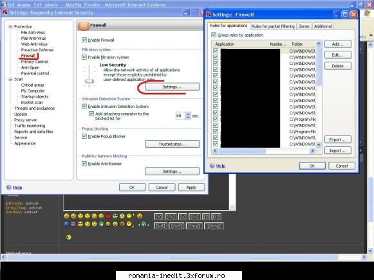Open the Service settings item
Image resolution: width=374 pixels, height=280 pixels.
21,137
